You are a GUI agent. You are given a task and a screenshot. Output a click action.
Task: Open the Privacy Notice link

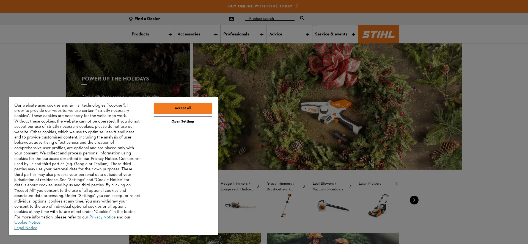[x=102, y=217]
